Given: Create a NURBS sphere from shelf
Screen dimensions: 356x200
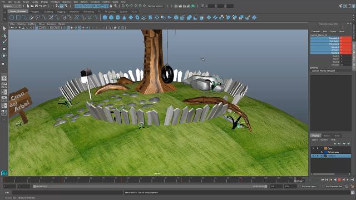Looking at the screenshot, I should point(105,17).
